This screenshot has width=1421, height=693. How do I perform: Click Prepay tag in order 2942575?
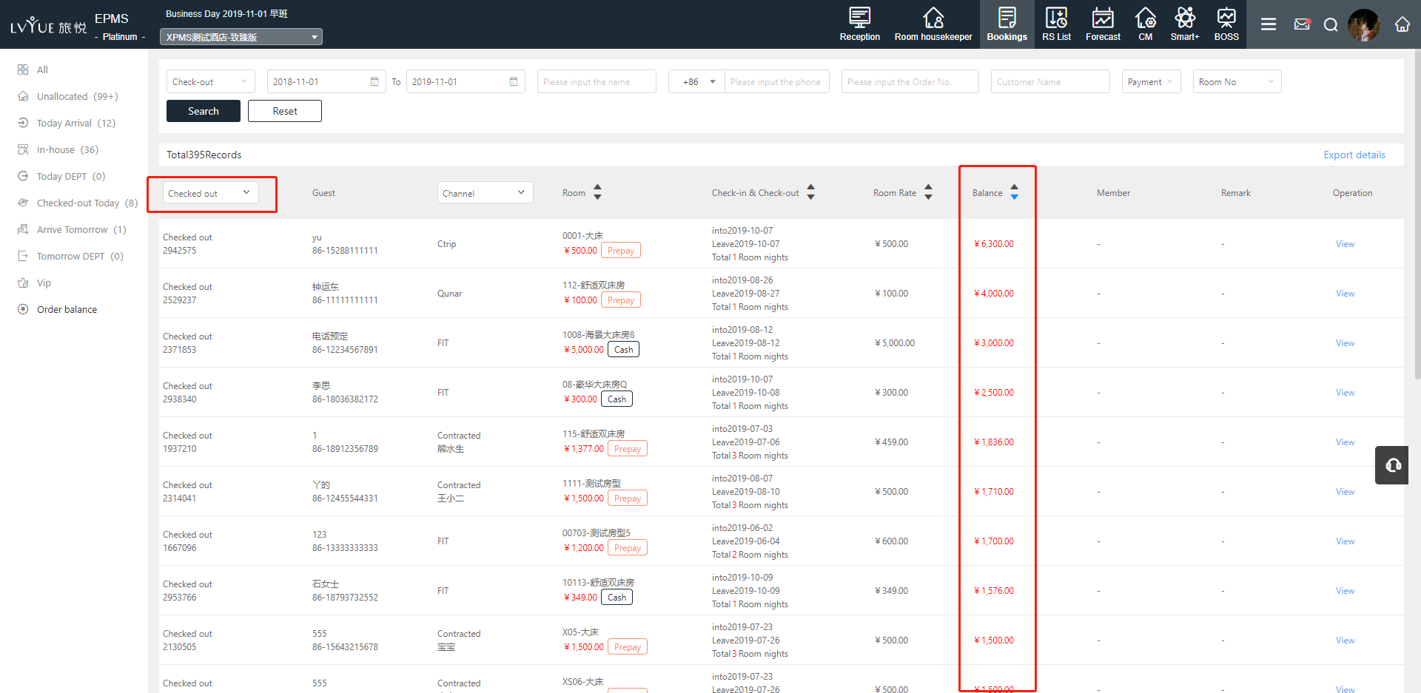621,251
